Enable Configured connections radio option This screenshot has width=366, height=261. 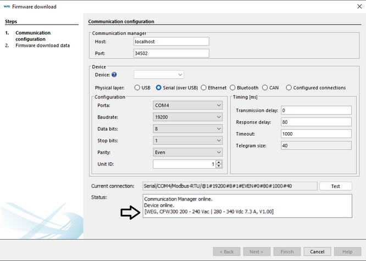289,88
